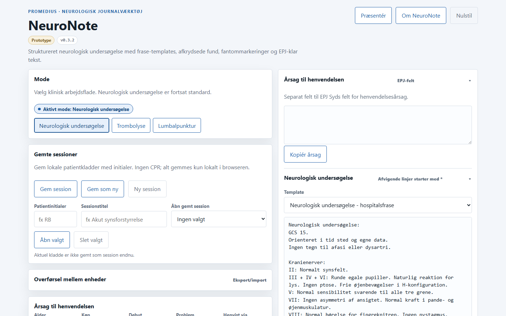This screenshot has width=506, height=316.
Task: Click the 'GCS 15.' line in editor
Action: (298, 232)
